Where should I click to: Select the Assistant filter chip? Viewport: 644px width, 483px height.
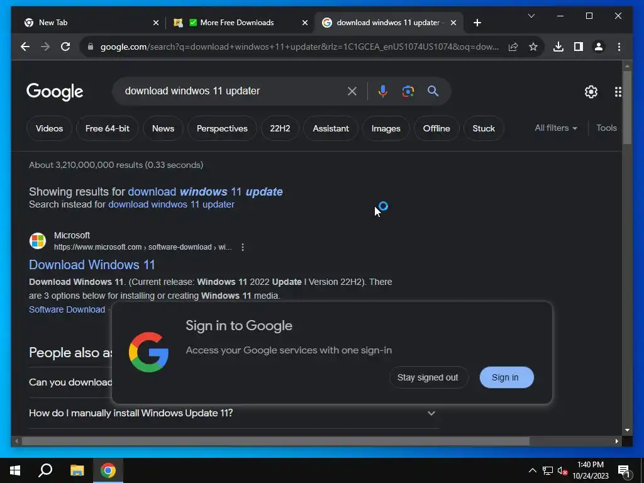pos(331,128)
